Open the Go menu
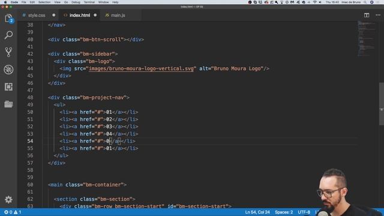This screenshot has width=384, height=216. click(x=66, y=2)
